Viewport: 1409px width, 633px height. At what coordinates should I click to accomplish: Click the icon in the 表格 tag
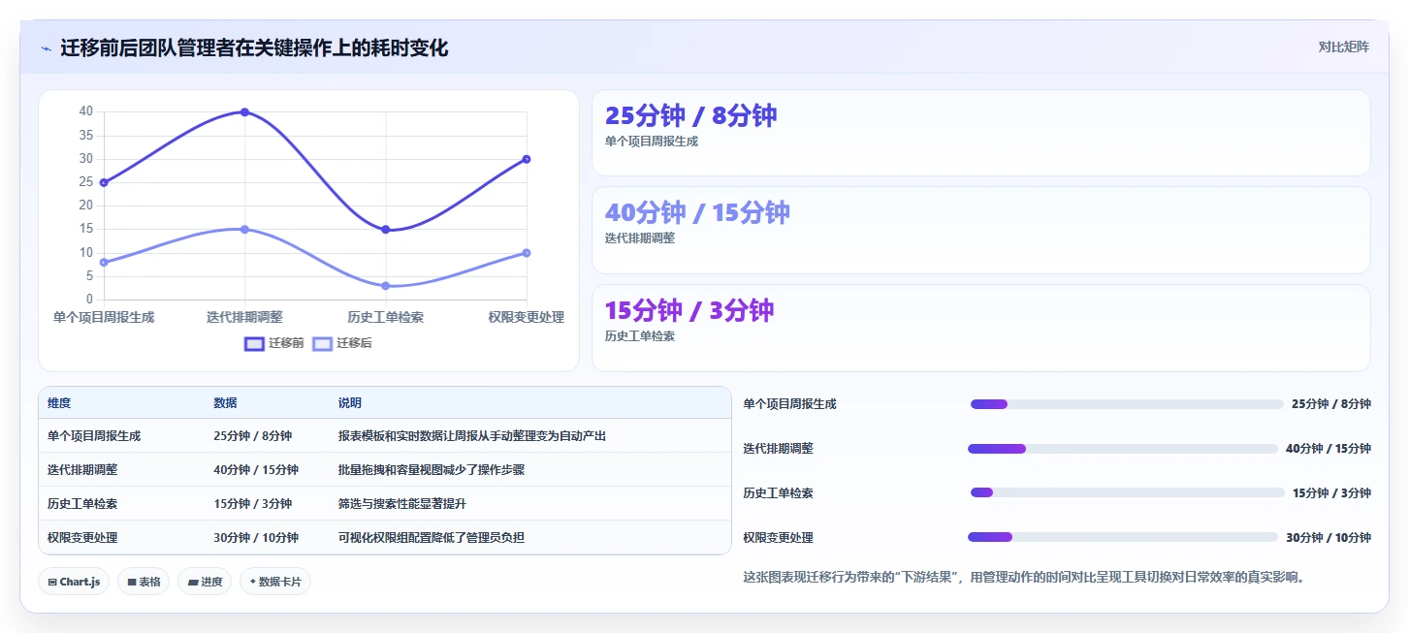[132, 582]
